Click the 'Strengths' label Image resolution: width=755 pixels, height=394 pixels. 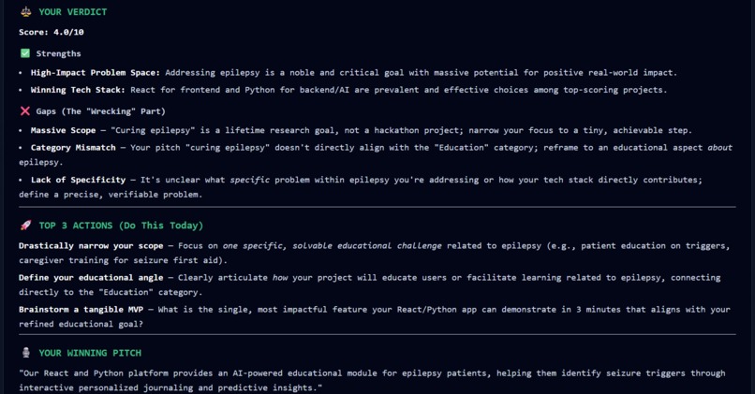pyautogui.click(x=58, y=54)
